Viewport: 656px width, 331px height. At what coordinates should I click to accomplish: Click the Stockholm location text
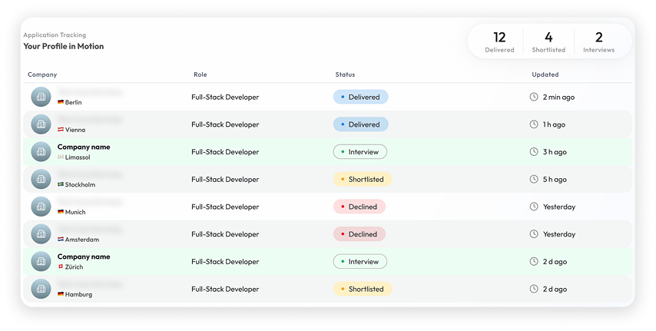[x=80, y=184]
